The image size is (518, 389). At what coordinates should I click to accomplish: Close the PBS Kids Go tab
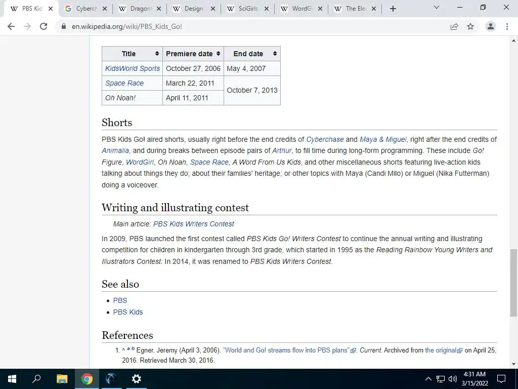click(x=51, y=9)
